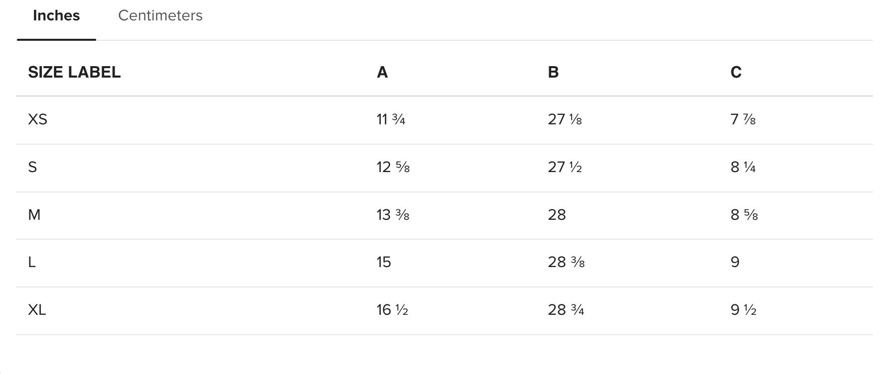The height and width of the screenshot is (374, 887).
Task: Click the column A header
Action: (382, 72)
